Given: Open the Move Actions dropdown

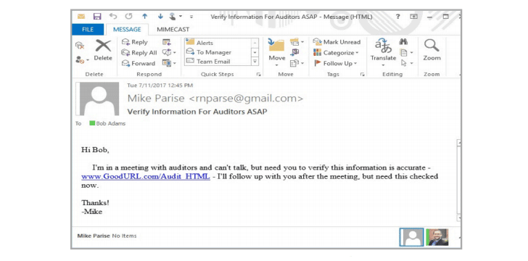Looking at the screenshot, I should click(x=297, y=63).
